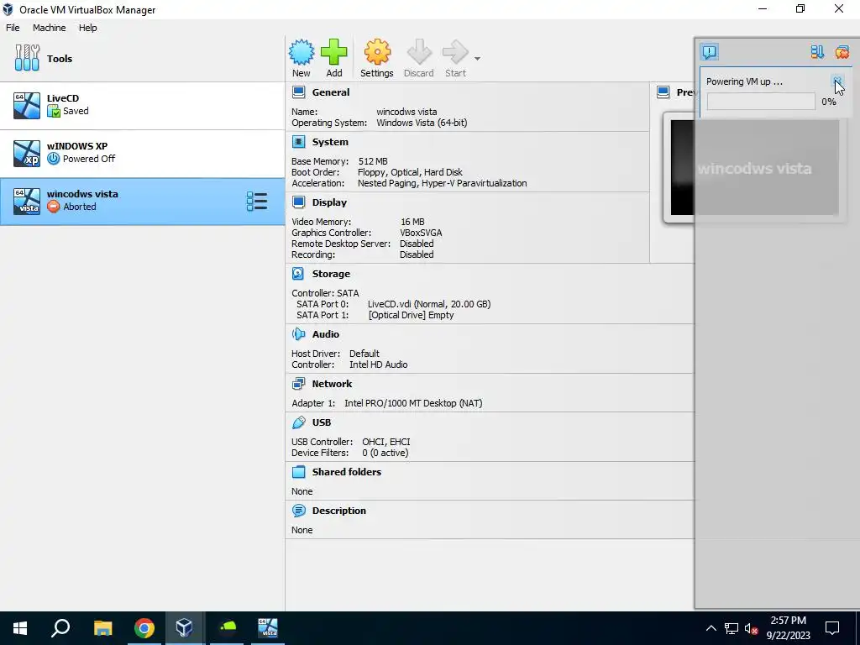Open the Network settings header link

(x=332, y=383)
